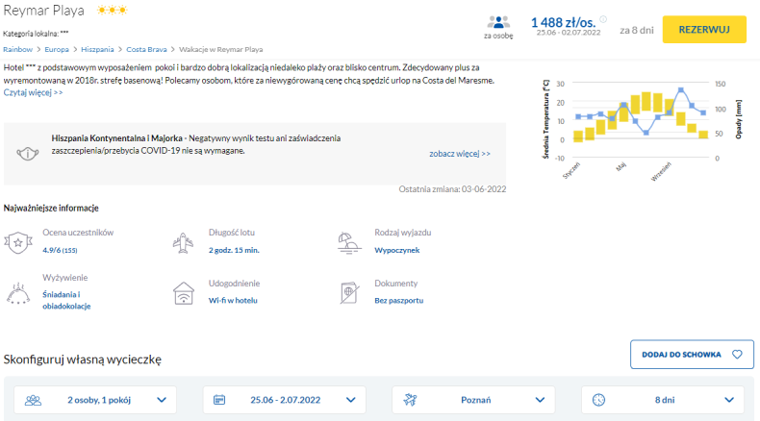Screen dimensions: 760x421
Task: Click the three-sun hotel rating icons
Action: (x=112, y=10)
